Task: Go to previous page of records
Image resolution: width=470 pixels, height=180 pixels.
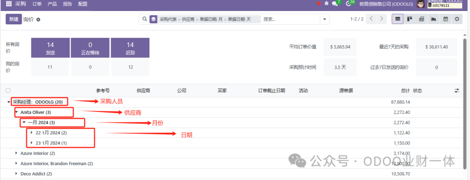Action: [371, 19]
